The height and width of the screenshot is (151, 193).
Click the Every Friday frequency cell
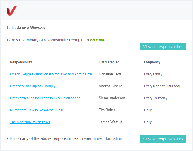[x=164, y=74]
